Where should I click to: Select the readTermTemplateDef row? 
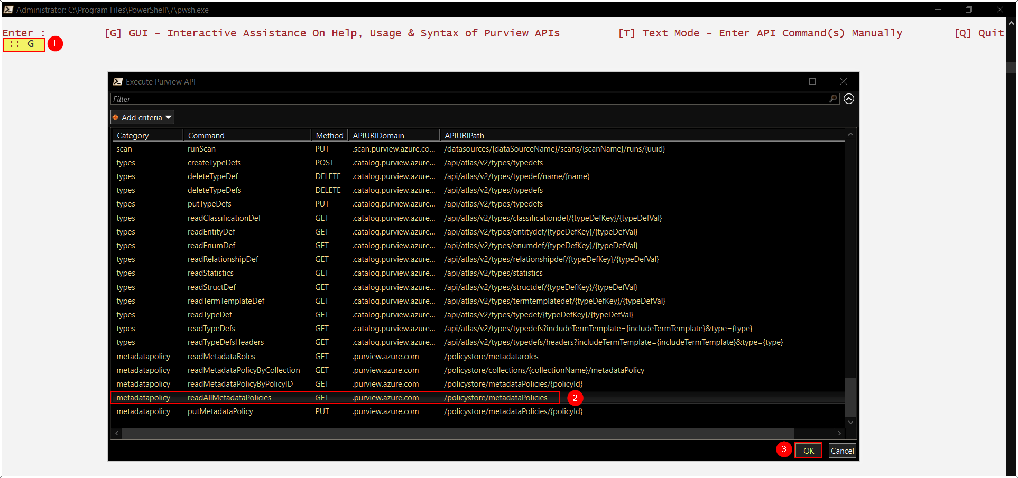(478, 301)
